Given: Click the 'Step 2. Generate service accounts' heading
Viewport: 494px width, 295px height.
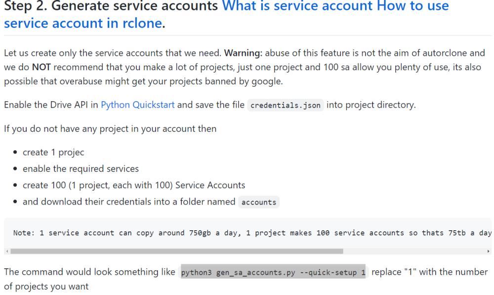Looking at the screenshot, I should 111,5.
